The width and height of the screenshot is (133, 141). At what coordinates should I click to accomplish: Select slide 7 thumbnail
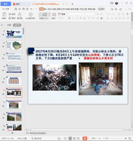coord(14,105)
